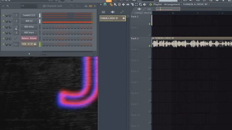Mute Track 3 with its green LED

[150, 46]
